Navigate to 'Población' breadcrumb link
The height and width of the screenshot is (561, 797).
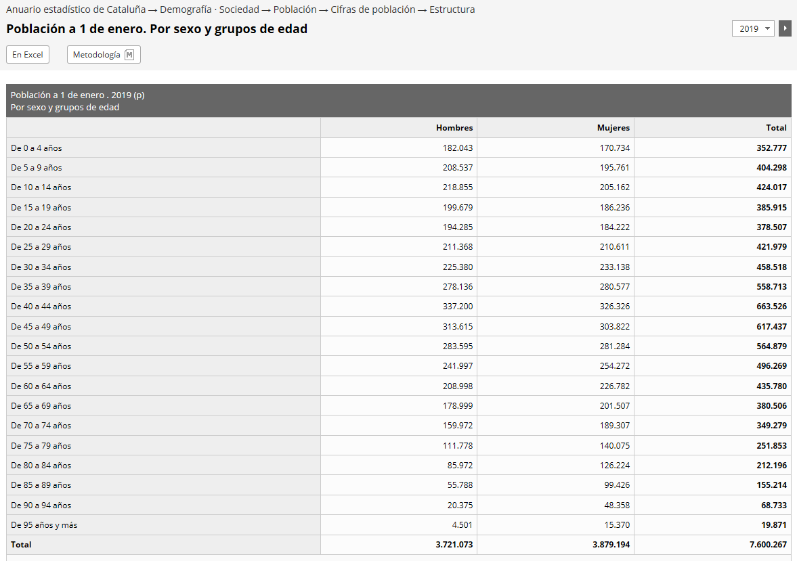point(295,9)
